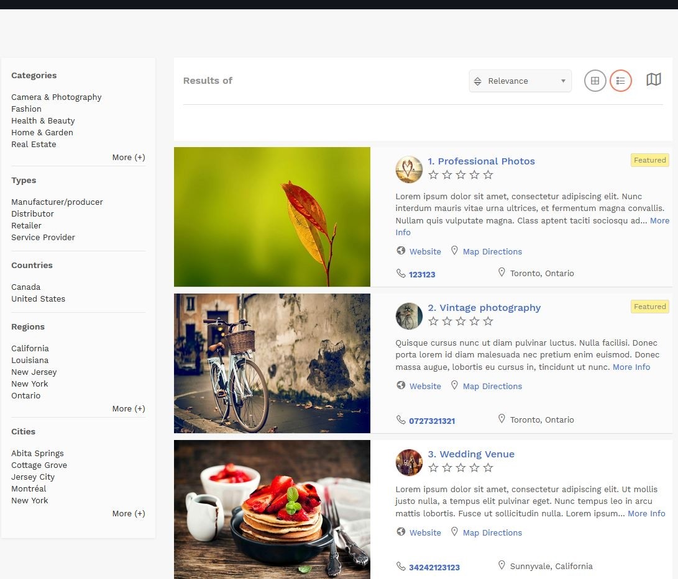This screenshot has height=579, width=678.
Task: Click Vintage photography round avatar
Action: tap(409, 316)
